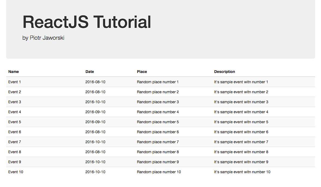Click the 'by Piotr Jaworski' subtitle
The height and width of the screenshot is (187, 321).
pos(43,38)
